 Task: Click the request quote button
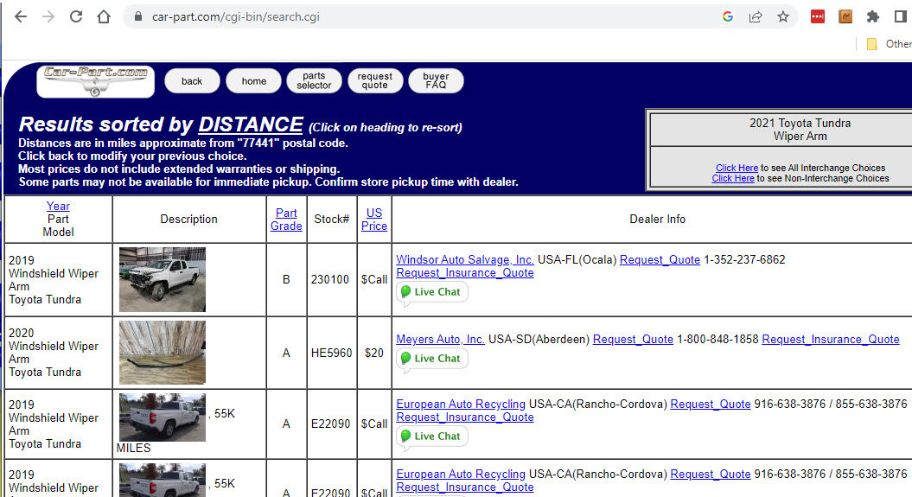pos(375,80)
